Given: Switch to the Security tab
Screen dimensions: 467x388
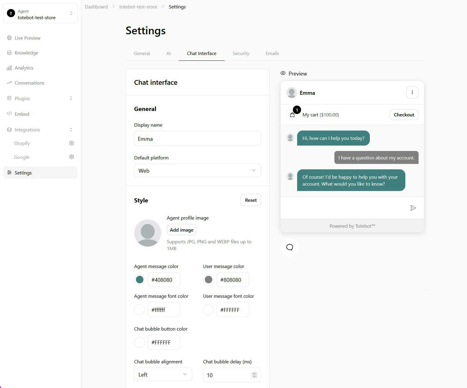Looking at the screenshot, I should [x=241, y=53].
